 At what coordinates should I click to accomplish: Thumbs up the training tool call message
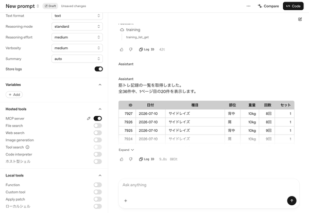122,49
